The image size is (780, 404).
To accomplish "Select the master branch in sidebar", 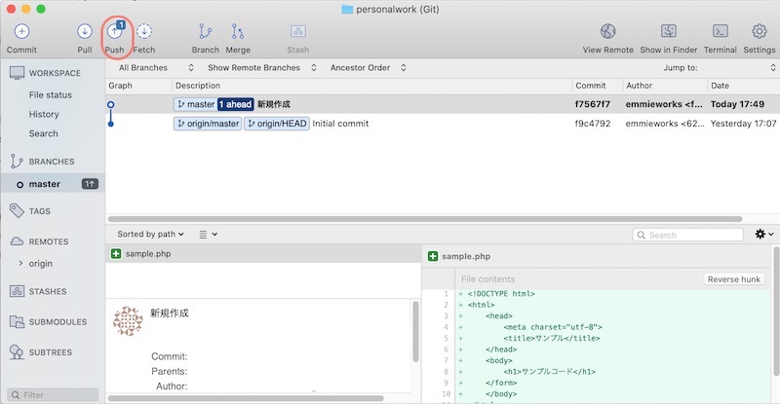I will pyautogui.click(x=53, y=184).
